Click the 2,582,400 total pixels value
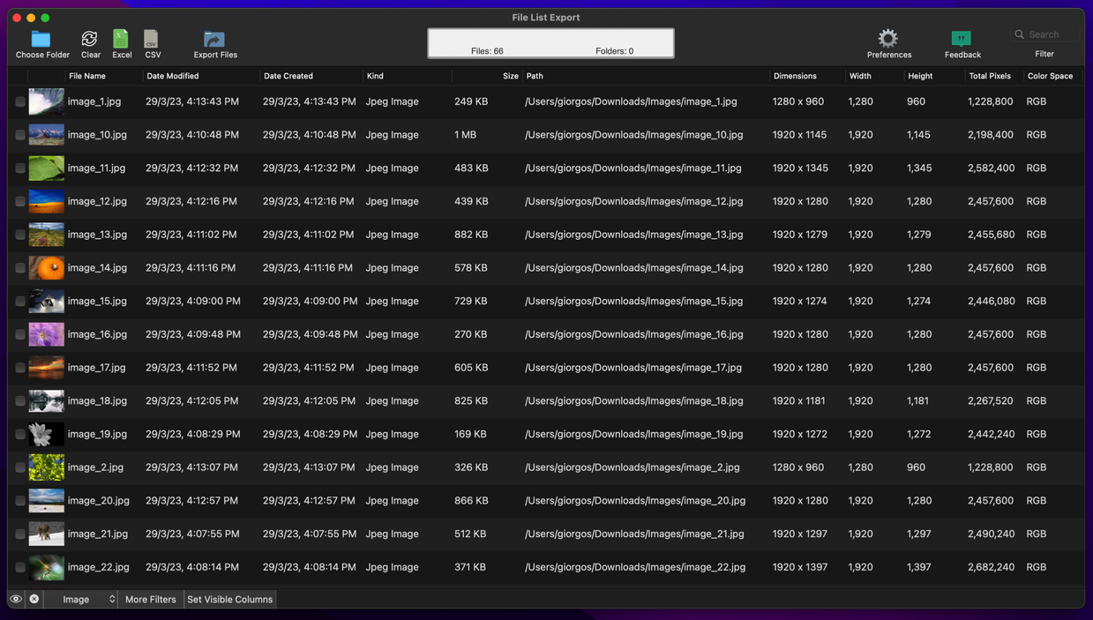1093x620 pixels. coord(991,168)
